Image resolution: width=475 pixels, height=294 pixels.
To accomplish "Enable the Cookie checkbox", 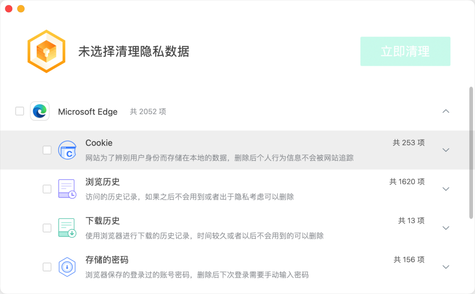I will [47, 150].
